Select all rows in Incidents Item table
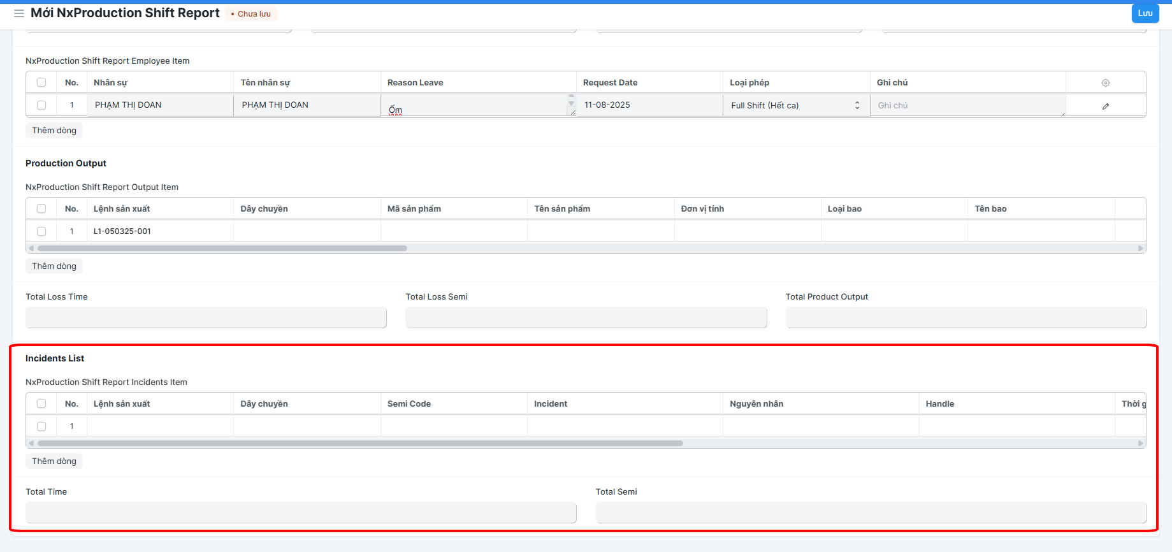 click(41, 403)
